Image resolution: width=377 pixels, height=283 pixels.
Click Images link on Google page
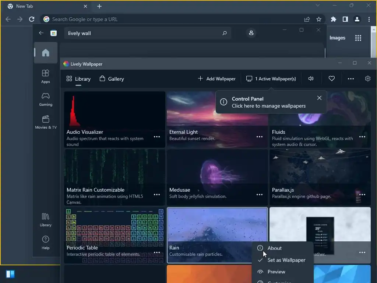coord(337,38)
